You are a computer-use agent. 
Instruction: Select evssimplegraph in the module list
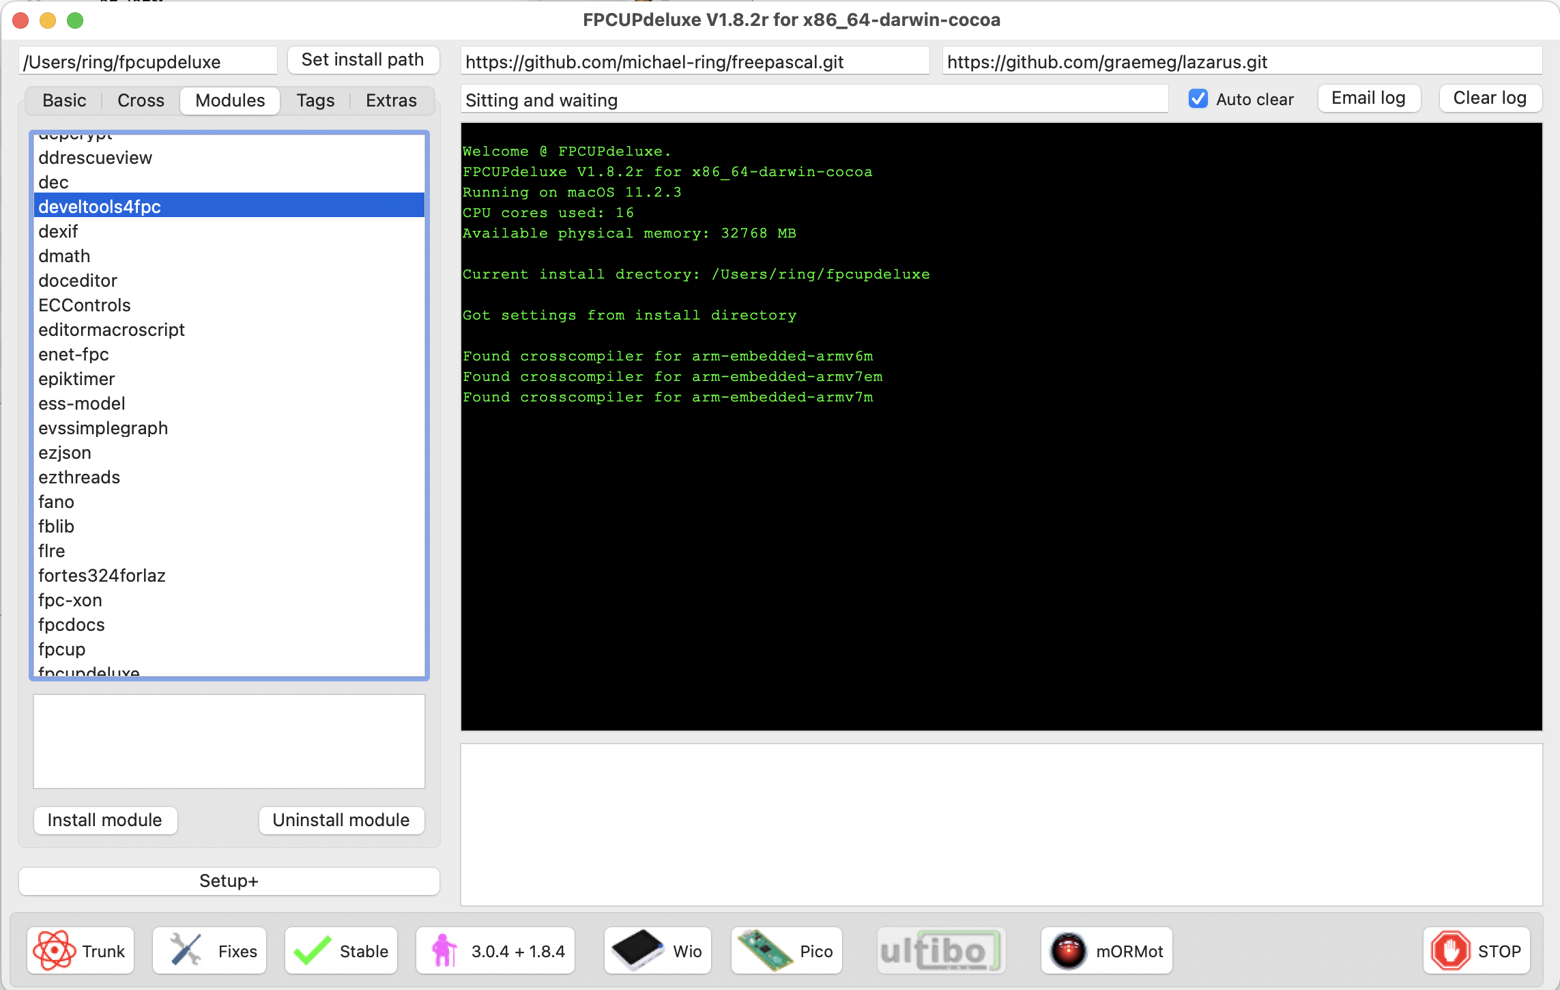pos(229,428)
